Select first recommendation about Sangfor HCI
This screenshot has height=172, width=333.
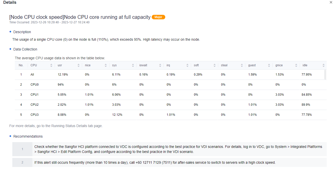click(178, 149)
